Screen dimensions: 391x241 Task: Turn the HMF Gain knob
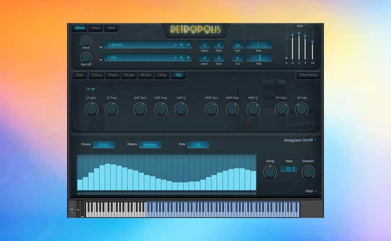(x=211, y=109)
